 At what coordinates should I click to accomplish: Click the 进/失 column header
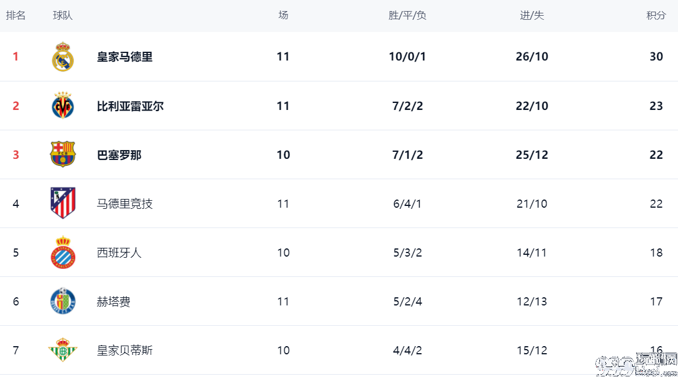pos(532,16)
